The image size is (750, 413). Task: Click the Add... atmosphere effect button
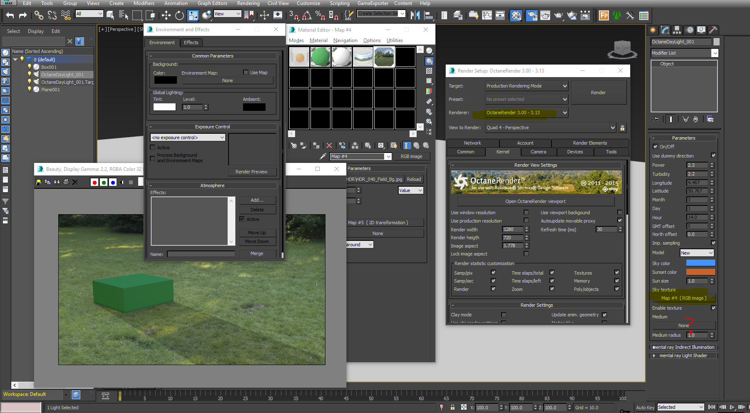point(257,200)
